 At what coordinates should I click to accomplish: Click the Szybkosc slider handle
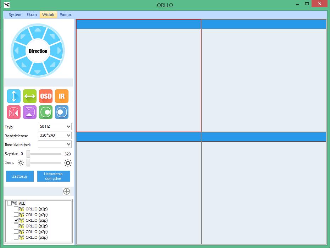pos(28,154)
